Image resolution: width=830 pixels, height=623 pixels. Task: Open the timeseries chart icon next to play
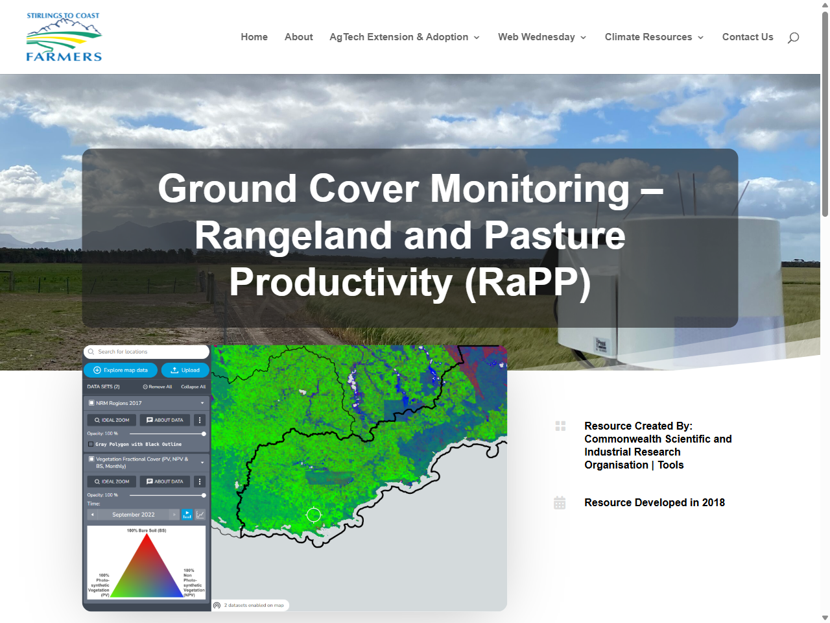coord(200,514)
